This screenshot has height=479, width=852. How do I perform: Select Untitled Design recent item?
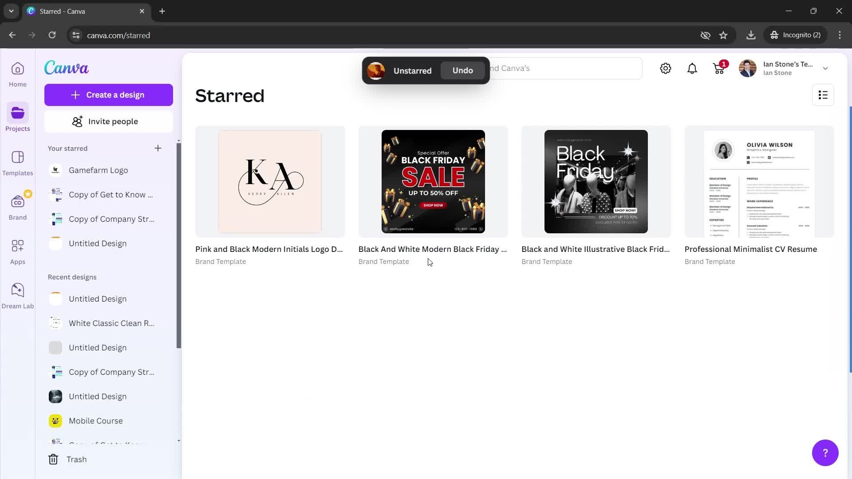[98, 298]
